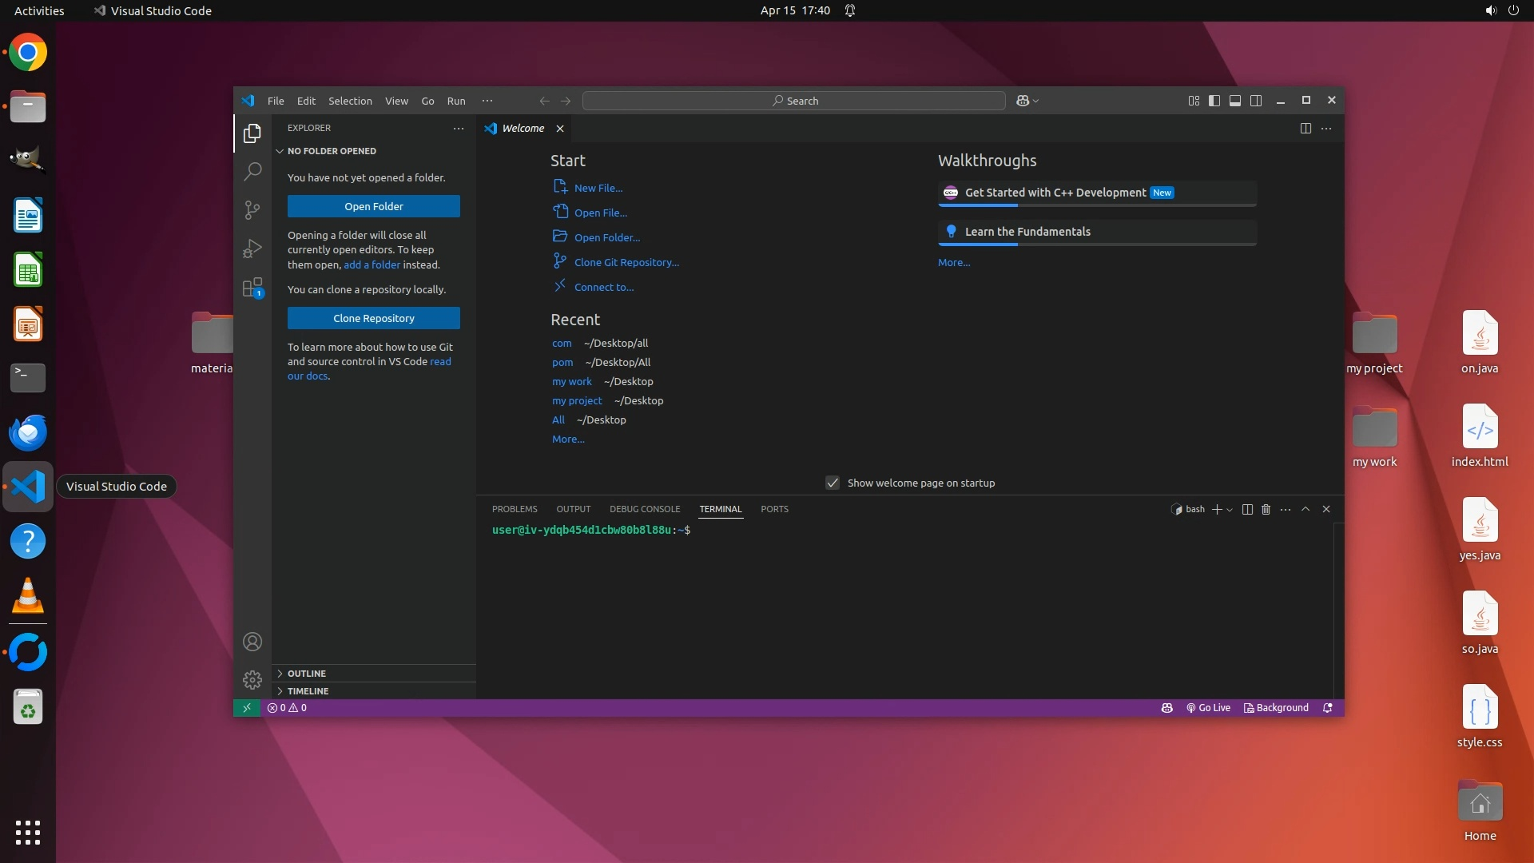Expand the Outline section
1534x863 pixels.
tap(307, 674)
